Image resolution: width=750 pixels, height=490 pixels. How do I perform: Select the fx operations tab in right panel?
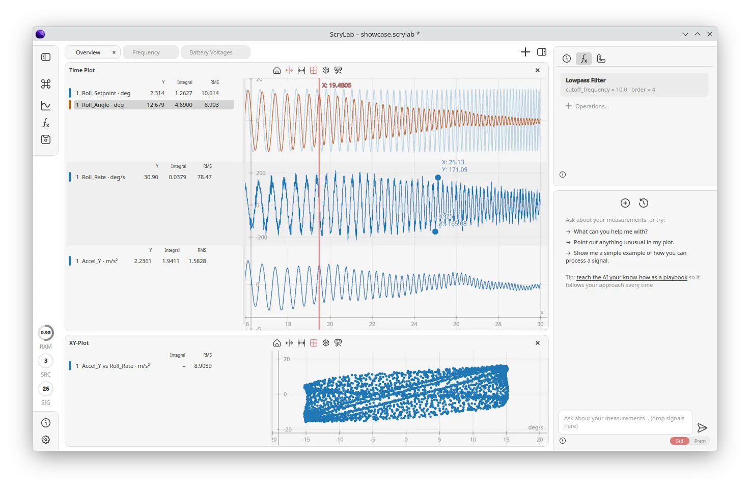pyautogui.click(x=584, y=59)
